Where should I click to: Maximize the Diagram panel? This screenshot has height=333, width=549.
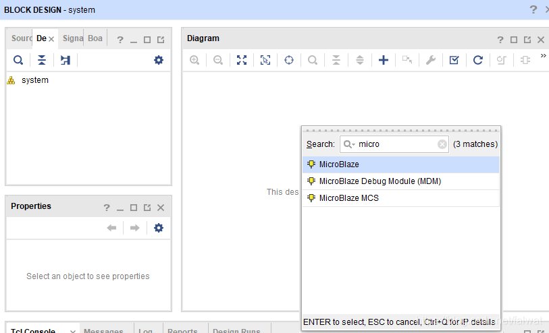(514, 40)
